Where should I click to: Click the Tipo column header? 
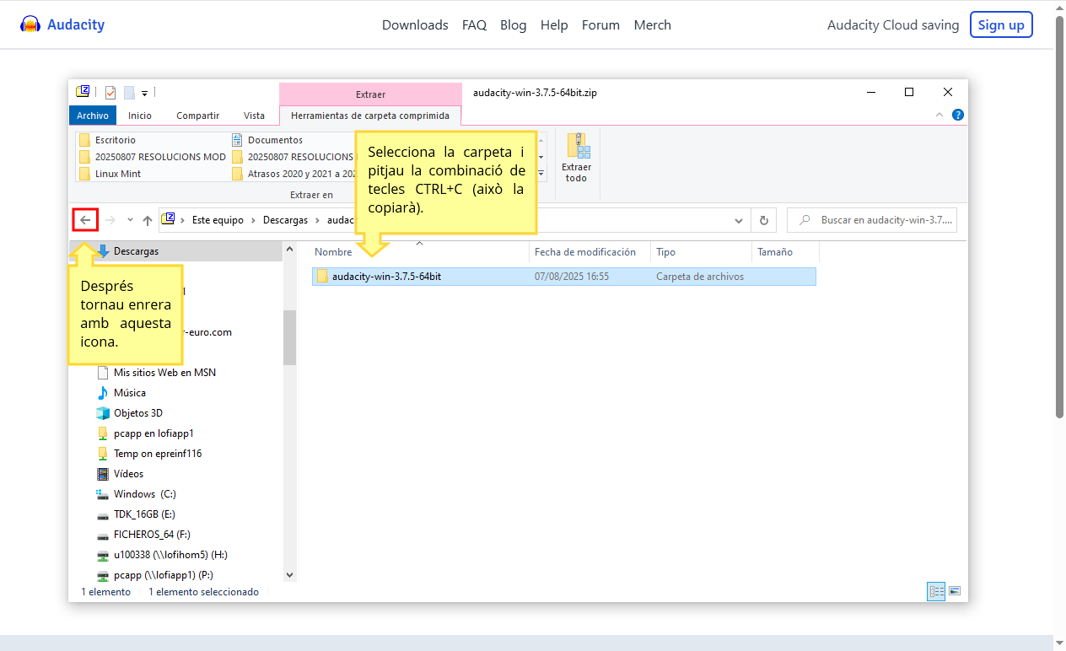click(701, 252)
